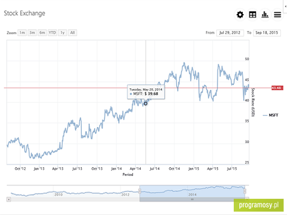This screenshot has height=215, width=287.
Task: Click the highlighted May 20, 2014 data point
Action: [145, 104]
